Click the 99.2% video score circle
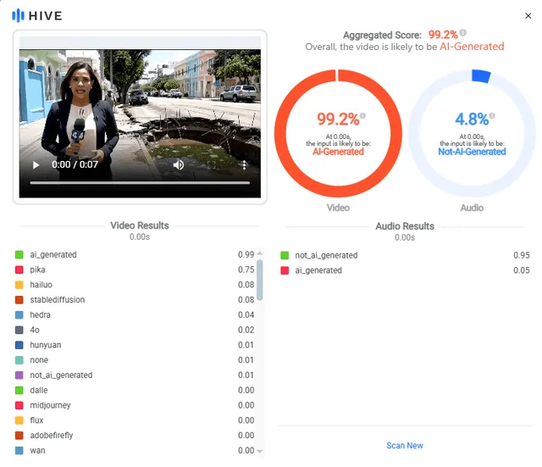542x467 pixels. pos(338,133)
